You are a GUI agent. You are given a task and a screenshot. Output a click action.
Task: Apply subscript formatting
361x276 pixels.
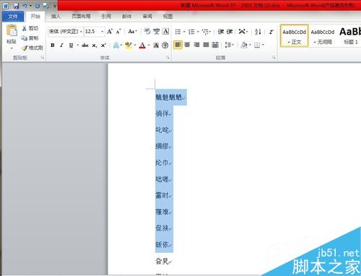click(x=95, y=45)
